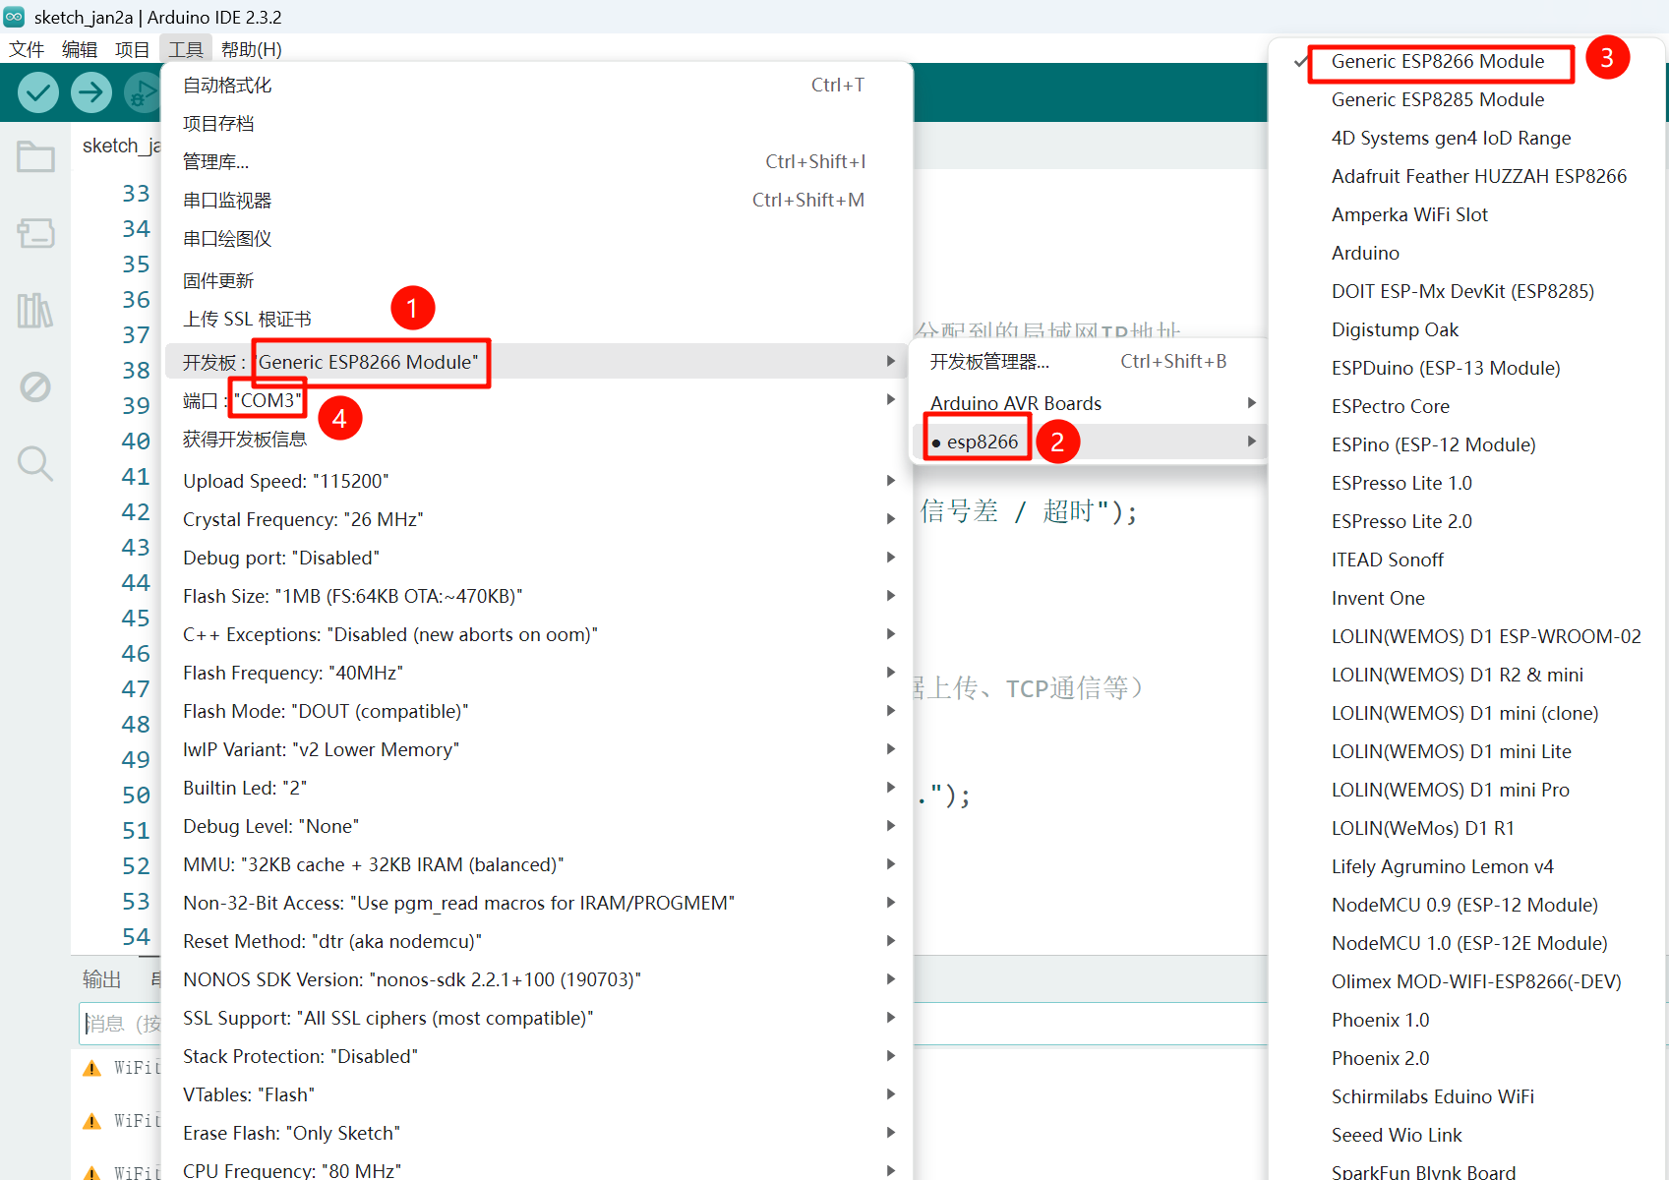Expand Debug Level None options

(x=537, y=826)
